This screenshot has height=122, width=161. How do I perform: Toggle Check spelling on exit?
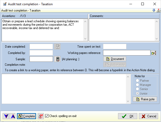pos(61,116)
